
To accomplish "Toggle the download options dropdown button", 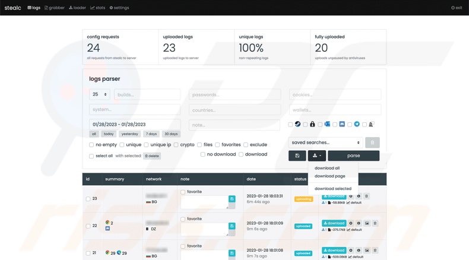I will 316,156.
